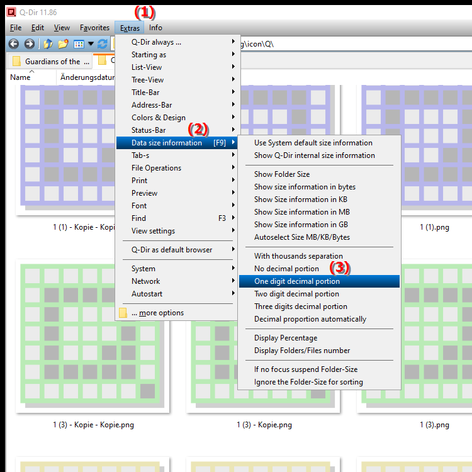Open the Font submenu
The height and width of the screenshot is (472, 472).
(177, 206)
